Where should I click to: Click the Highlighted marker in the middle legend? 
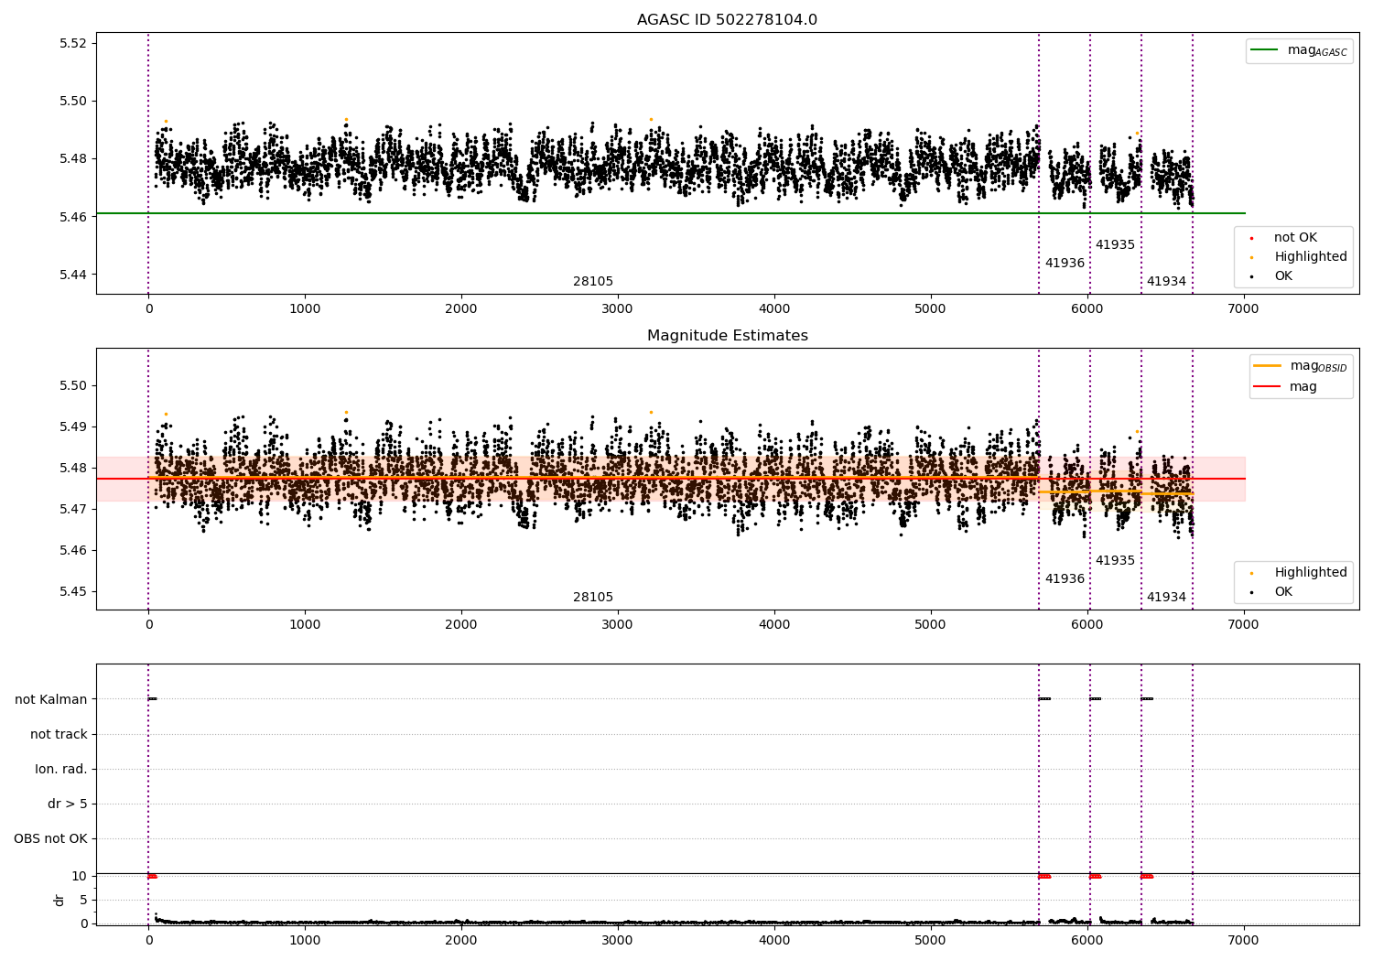coord(1251,573)
